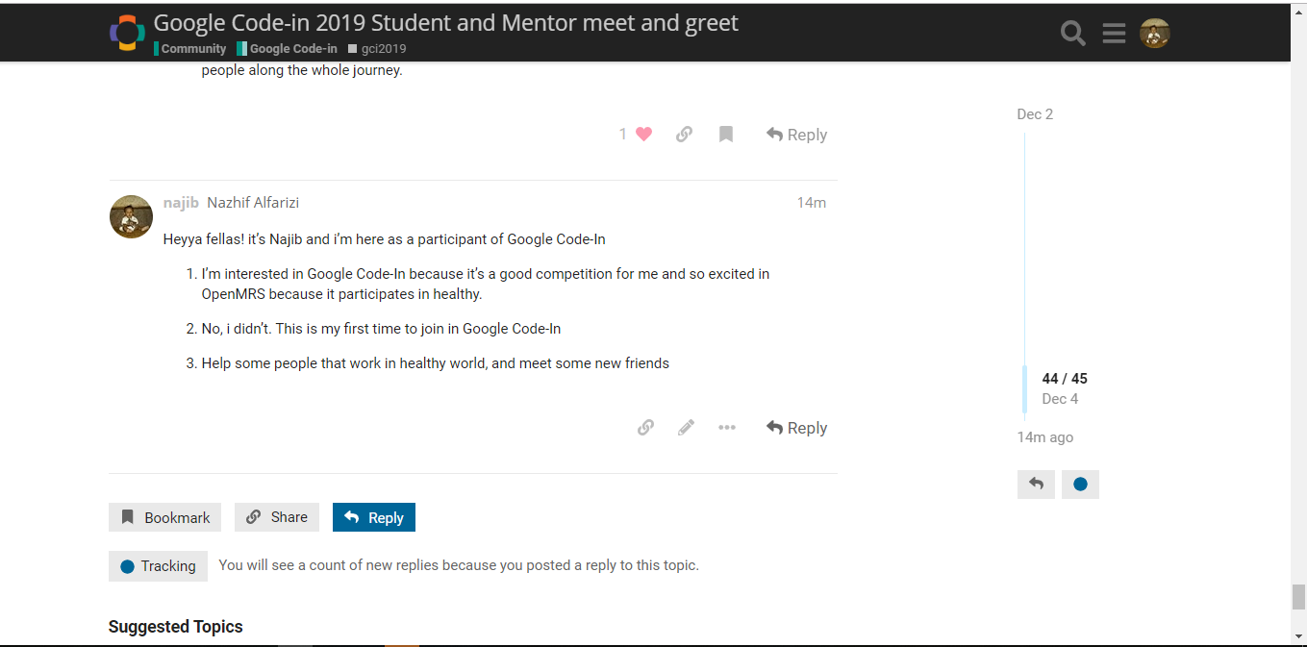The width and height of the screenshot is (1307, 647).
Task: Click the blue Reply button below topic
Action: point(374,517)
